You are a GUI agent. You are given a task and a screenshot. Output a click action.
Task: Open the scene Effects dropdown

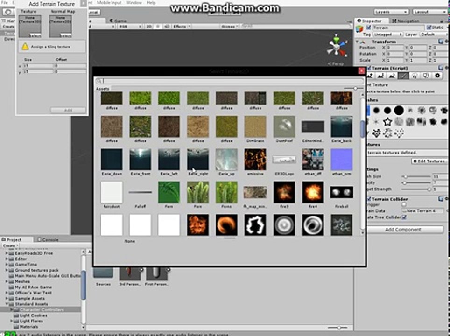[182, 27]
